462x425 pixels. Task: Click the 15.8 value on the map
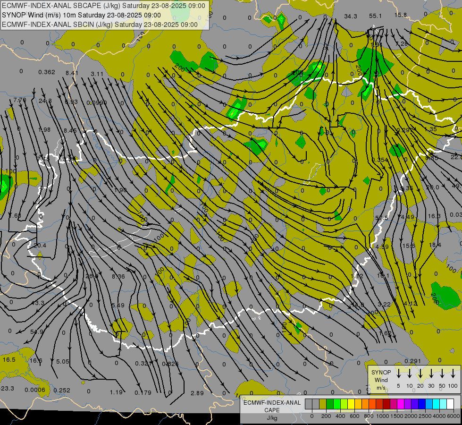(x=401, y=15)
